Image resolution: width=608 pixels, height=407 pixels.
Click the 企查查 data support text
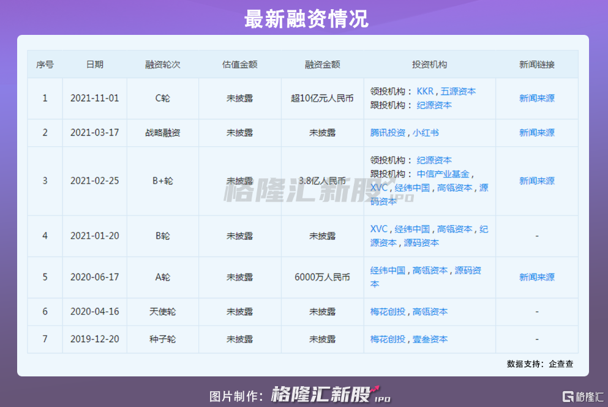coord(561,364)
